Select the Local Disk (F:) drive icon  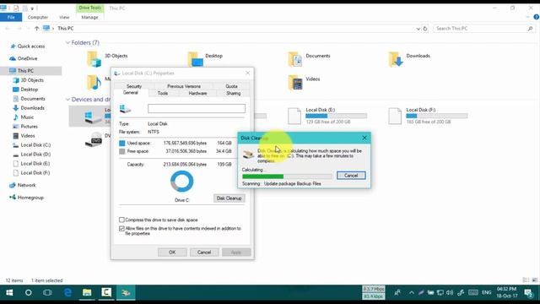395,117
